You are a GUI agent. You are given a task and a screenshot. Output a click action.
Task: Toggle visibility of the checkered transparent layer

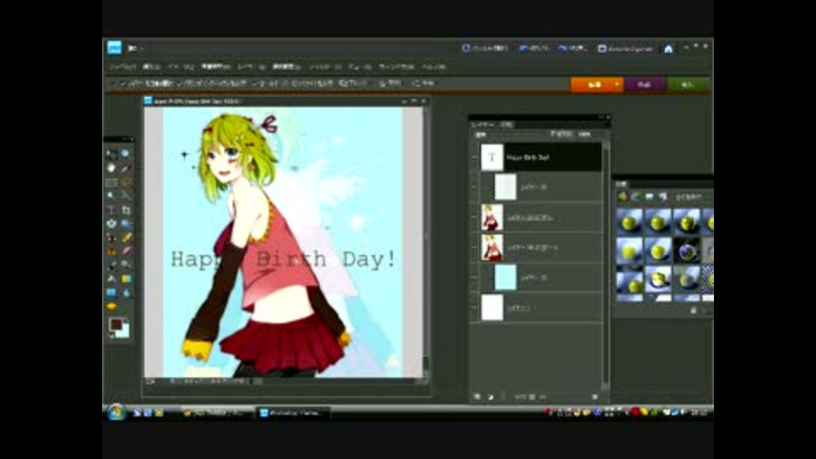click(474, 187)
